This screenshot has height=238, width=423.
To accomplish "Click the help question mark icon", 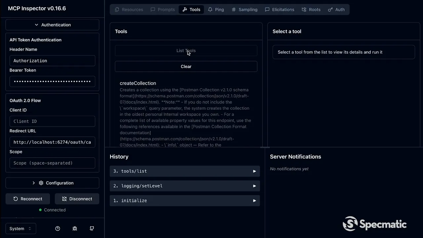I will (x=58, y=228).
